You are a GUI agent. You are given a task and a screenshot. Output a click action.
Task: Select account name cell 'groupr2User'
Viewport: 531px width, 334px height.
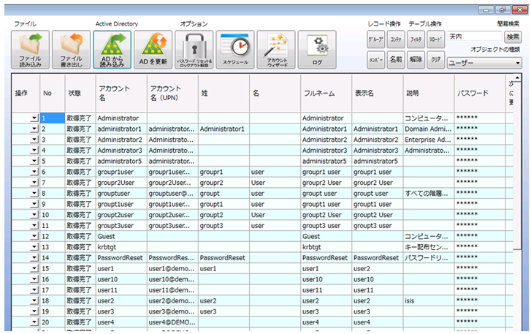click(x=121, y=183)
